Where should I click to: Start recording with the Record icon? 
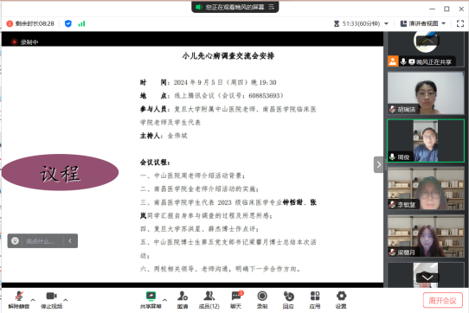coord(262,300)
